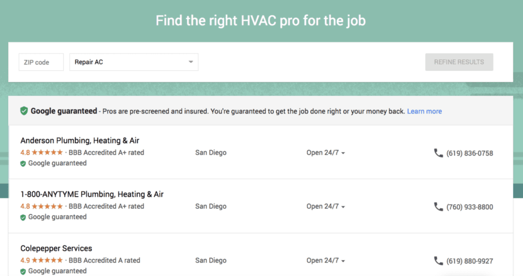The height and width of the screenshot is (276, 523).
Task: Click into the ZIP code field
Action: pos(41,62)
